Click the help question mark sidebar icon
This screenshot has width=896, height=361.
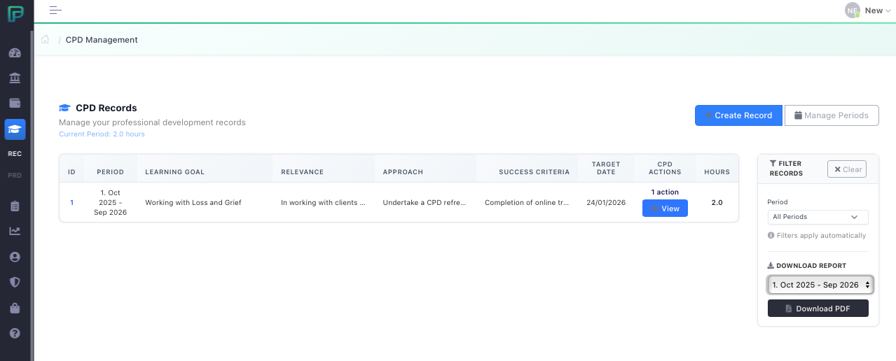tap(15, 334)
